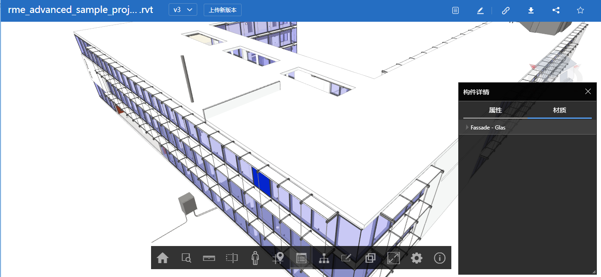Open the section cut tool
This screenshot has width=601, height=277.
tap(232, 258)
